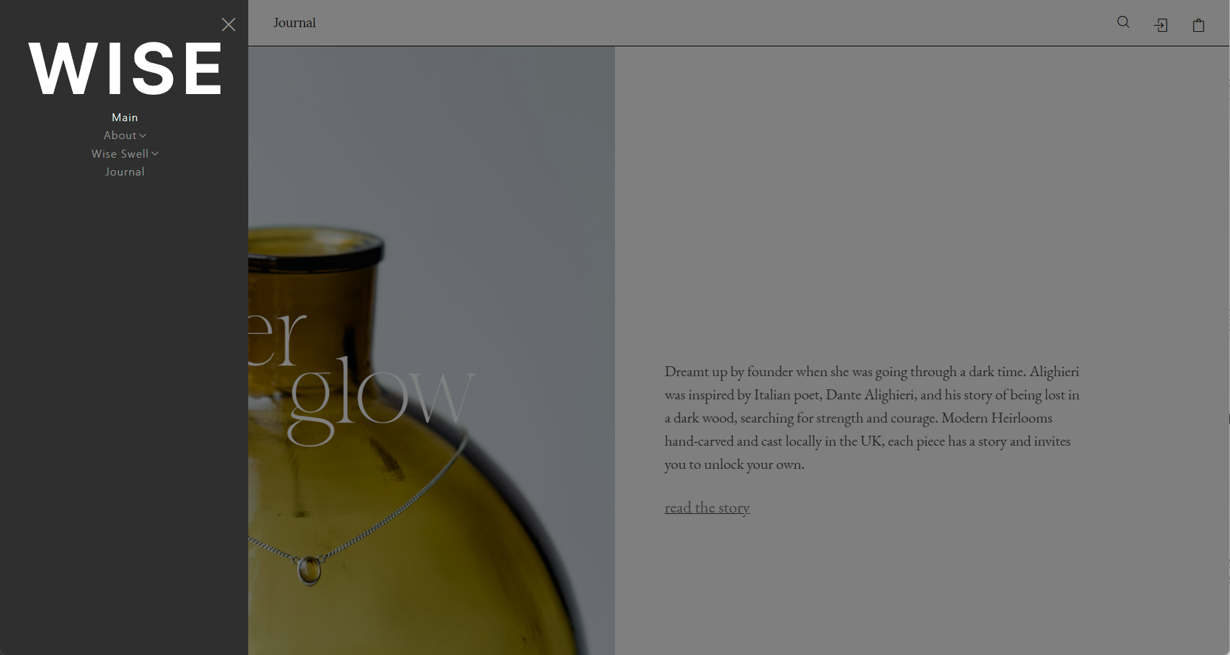Click the About menu label

[x=120, y=135]
